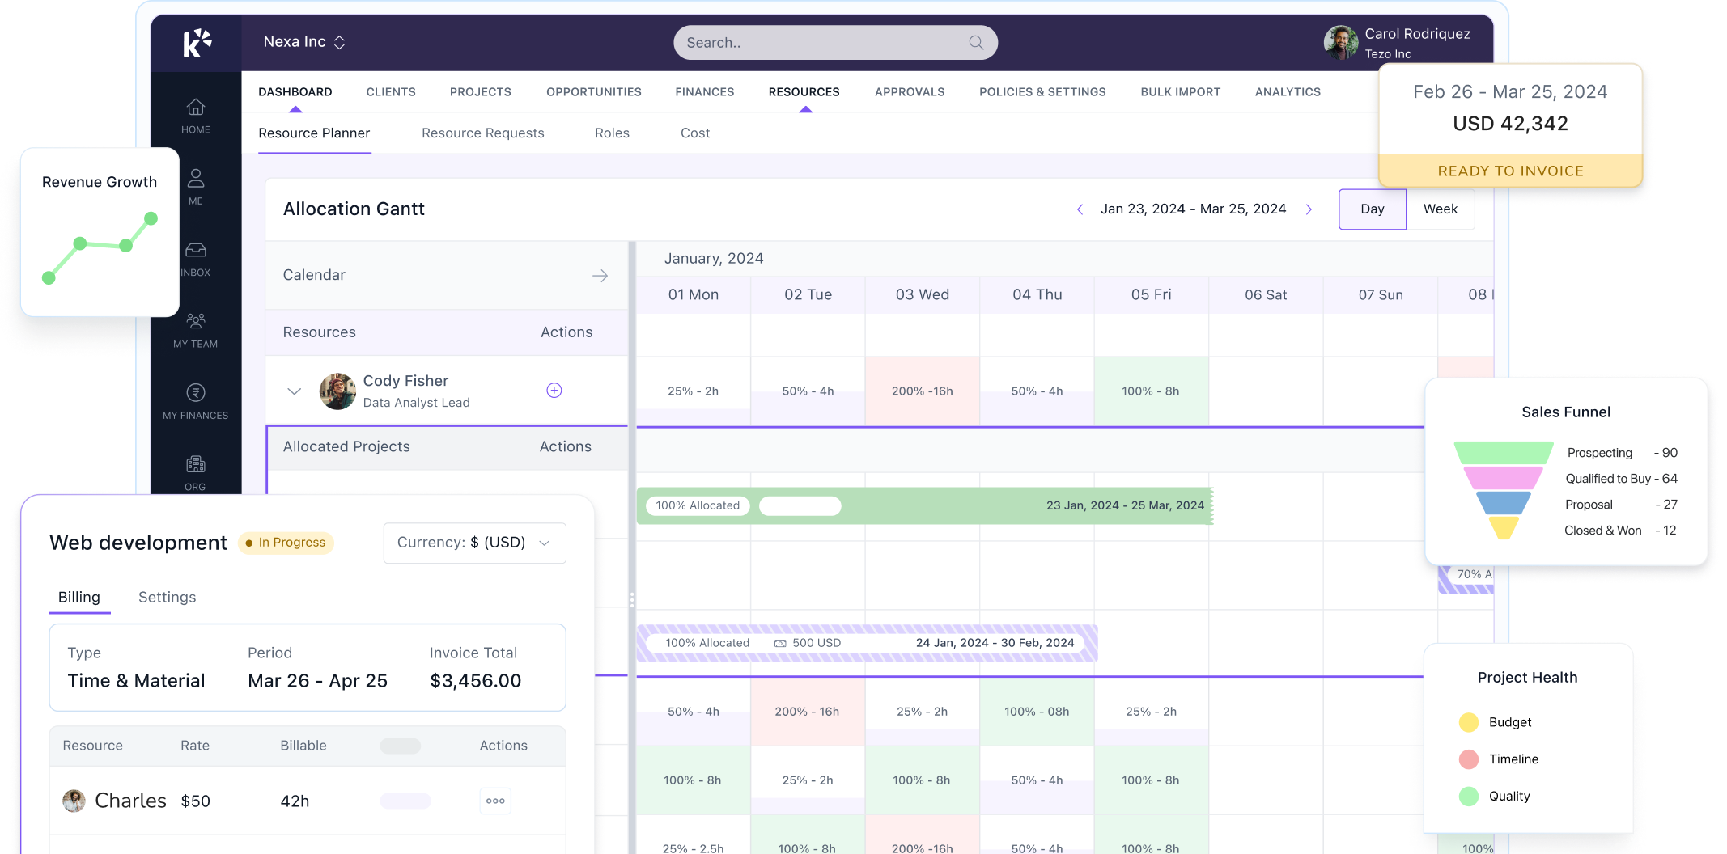Add allocation for Cody Fisher with plus icon
The image size is (1727, 854).
[x=554, y=391]
